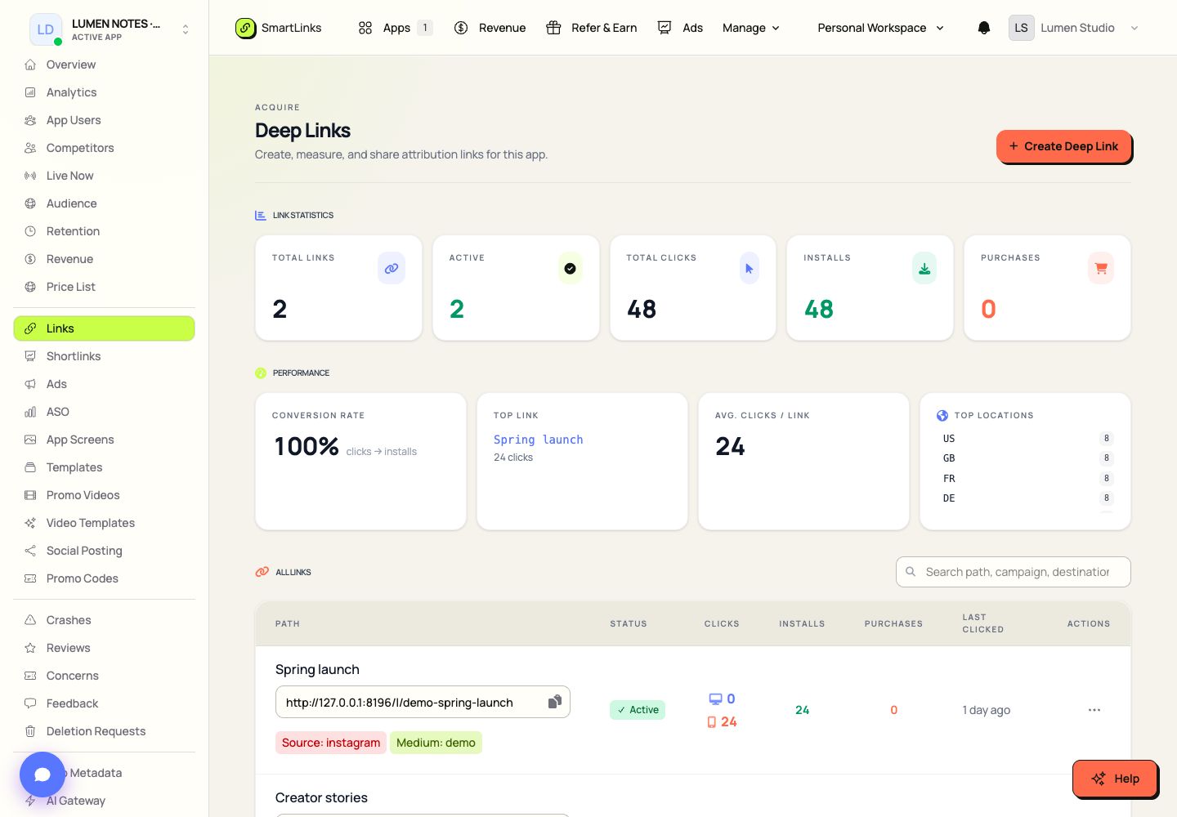Go to Retention page
Screen dimensions: 1177x817
point(104,231)
